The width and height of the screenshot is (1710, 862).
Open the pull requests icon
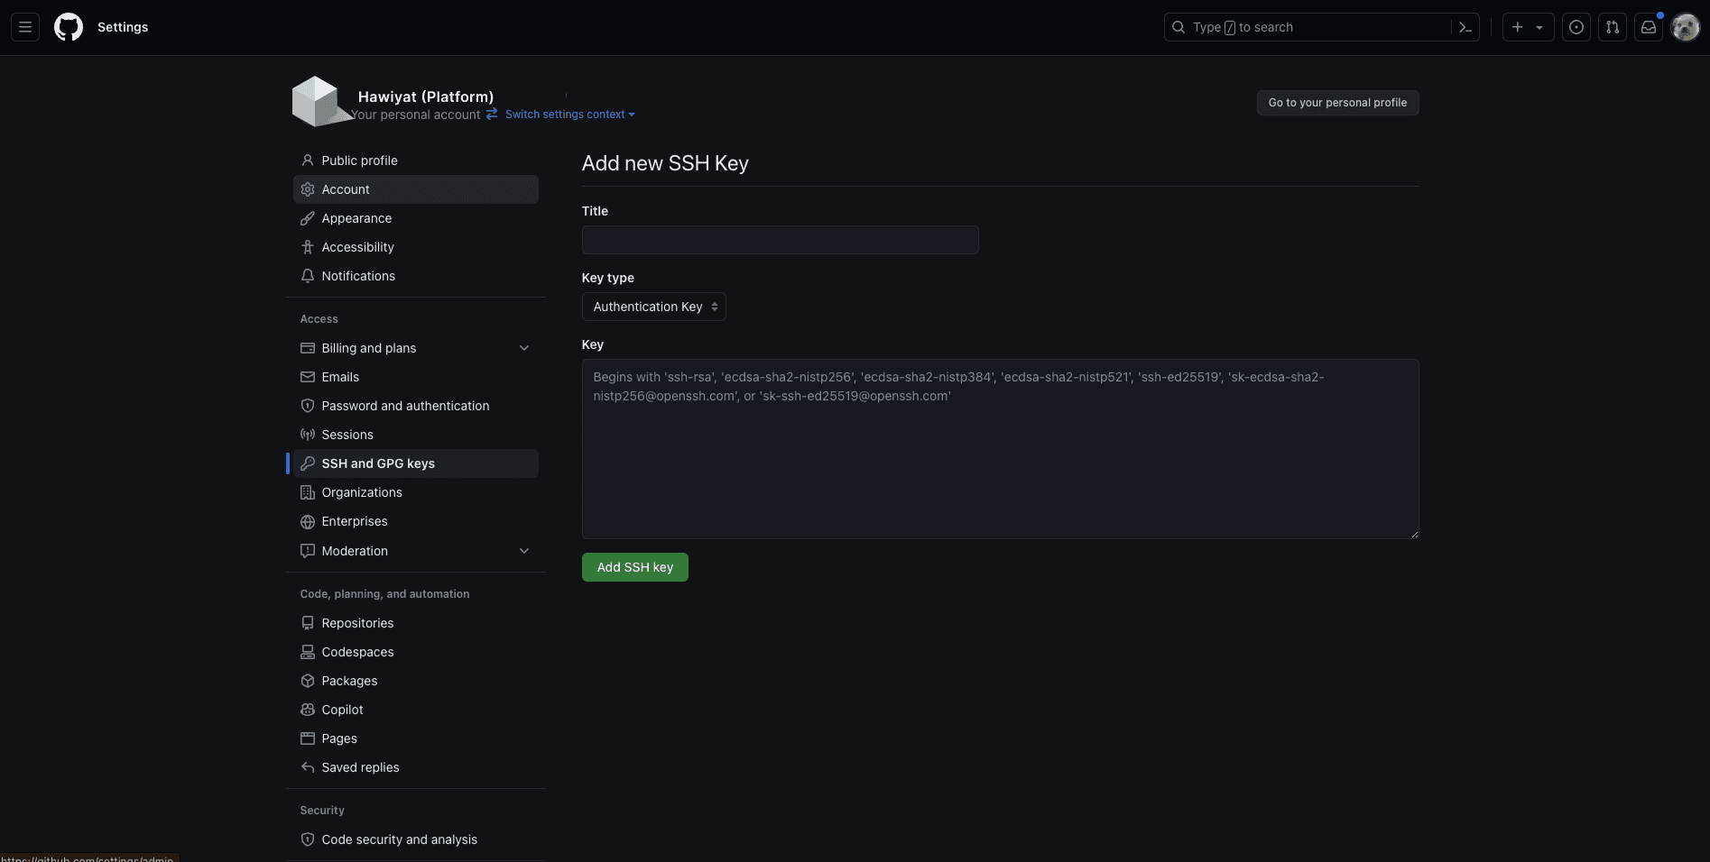1613,27
